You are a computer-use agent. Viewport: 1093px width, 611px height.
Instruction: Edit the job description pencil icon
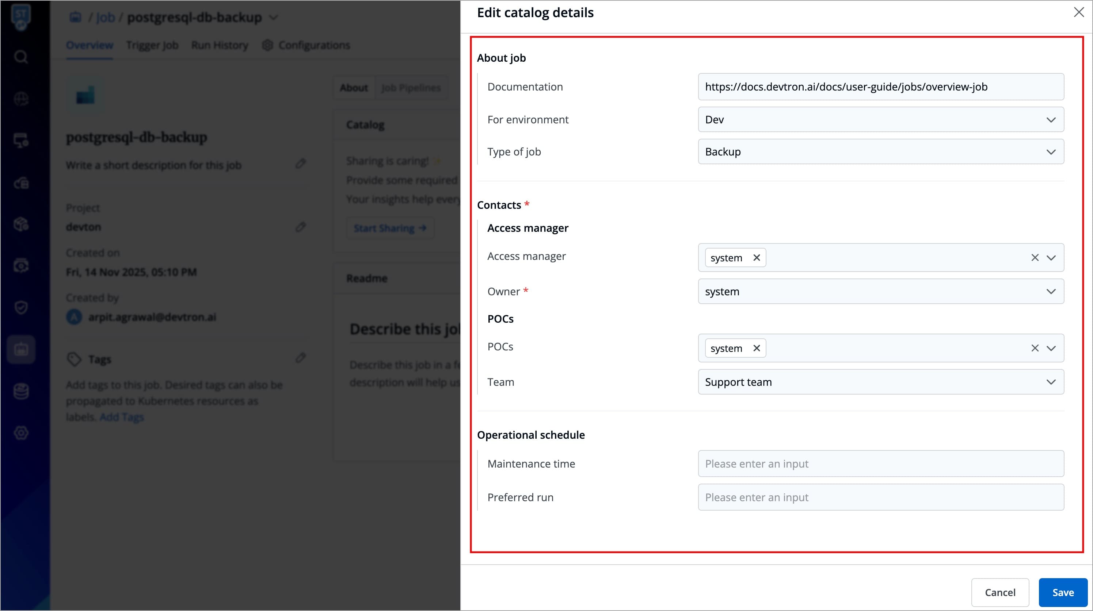(301, 164)
